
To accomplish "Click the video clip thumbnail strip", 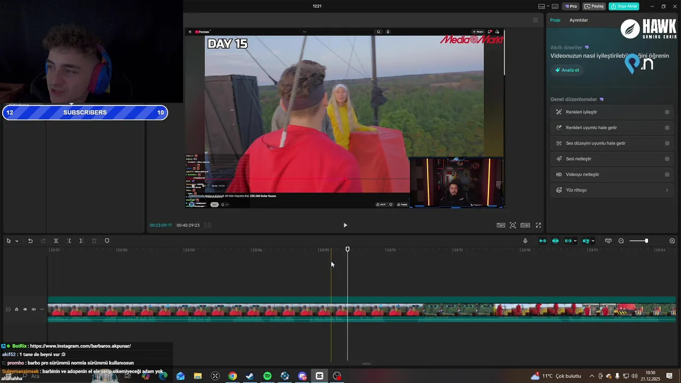I will (361, 310).
